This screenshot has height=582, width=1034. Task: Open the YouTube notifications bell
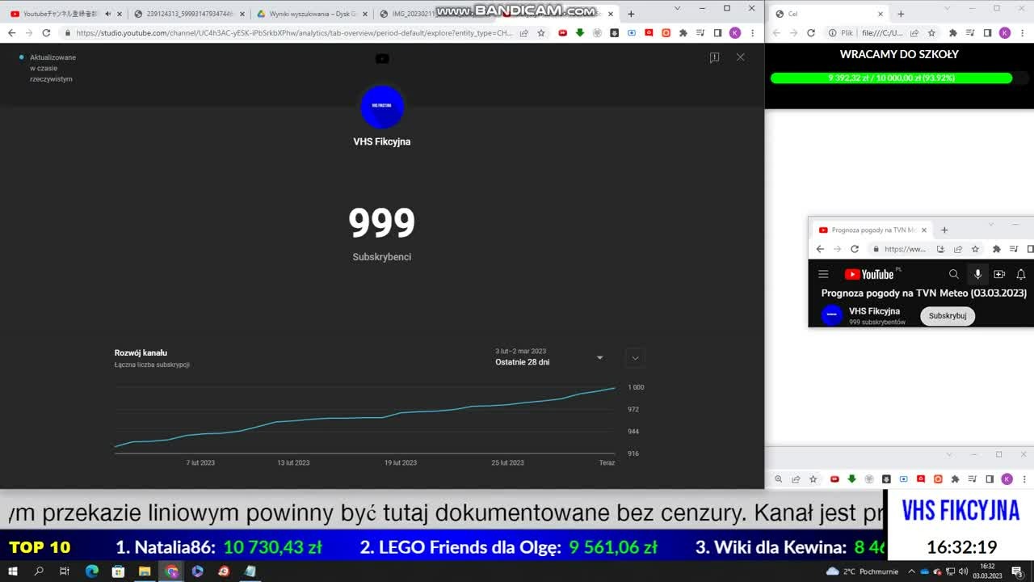1021,274
